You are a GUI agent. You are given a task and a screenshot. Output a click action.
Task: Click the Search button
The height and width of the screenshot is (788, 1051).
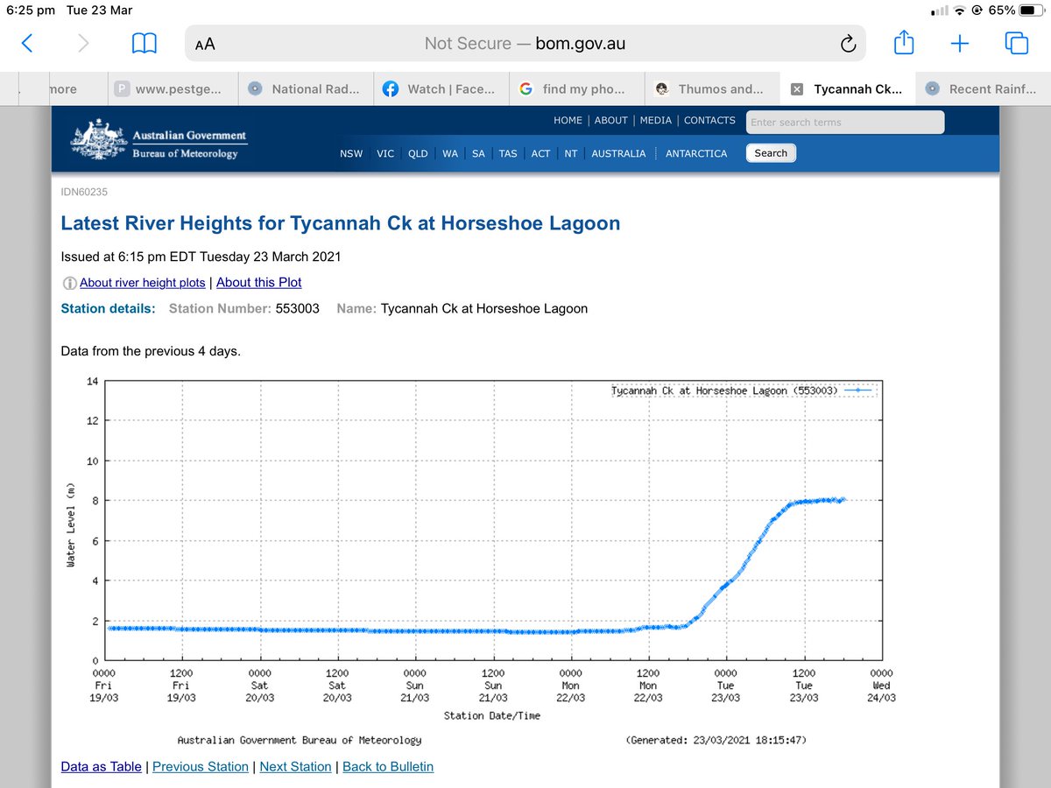pyautogui.click(x=771, y=153)
